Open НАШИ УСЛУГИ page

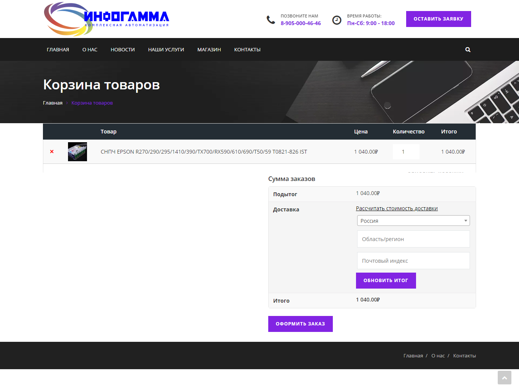click(166, 49)
